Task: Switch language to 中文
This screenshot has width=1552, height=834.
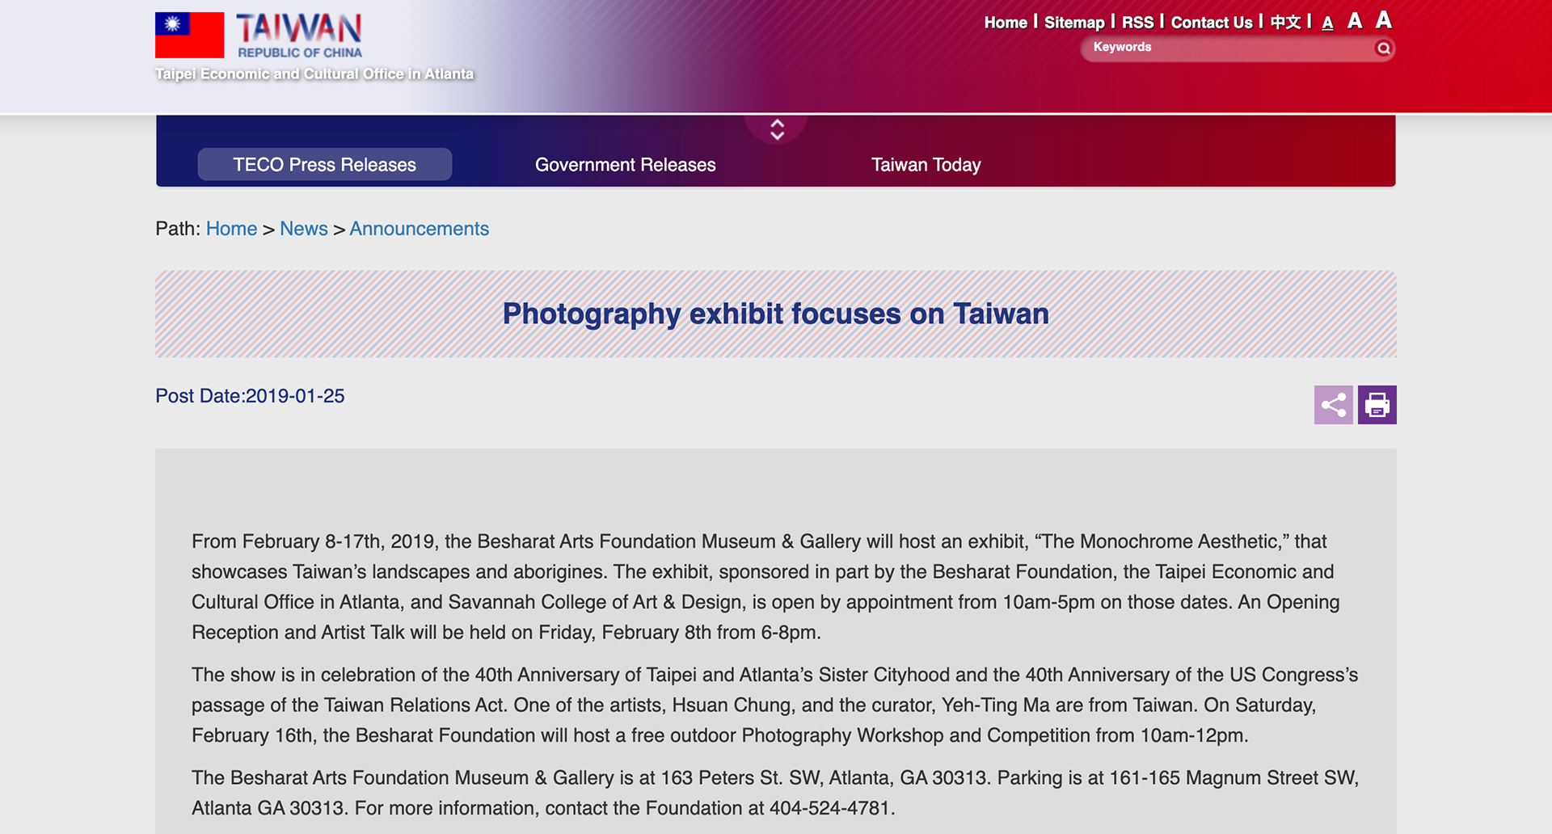Action: point(1285,23)
